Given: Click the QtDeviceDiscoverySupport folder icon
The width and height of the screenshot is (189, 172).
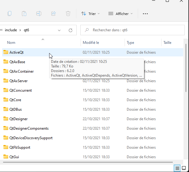Looking at the screenshot, I should coord(6,138).
